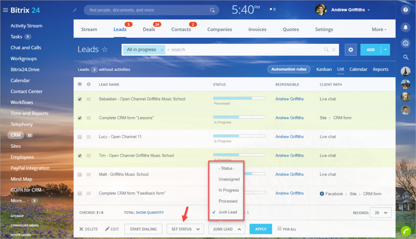Open the chat messenger icon in right panel
Image resolution: width=416 pixels, height=239 pixels.
click(x=405, y=43)
